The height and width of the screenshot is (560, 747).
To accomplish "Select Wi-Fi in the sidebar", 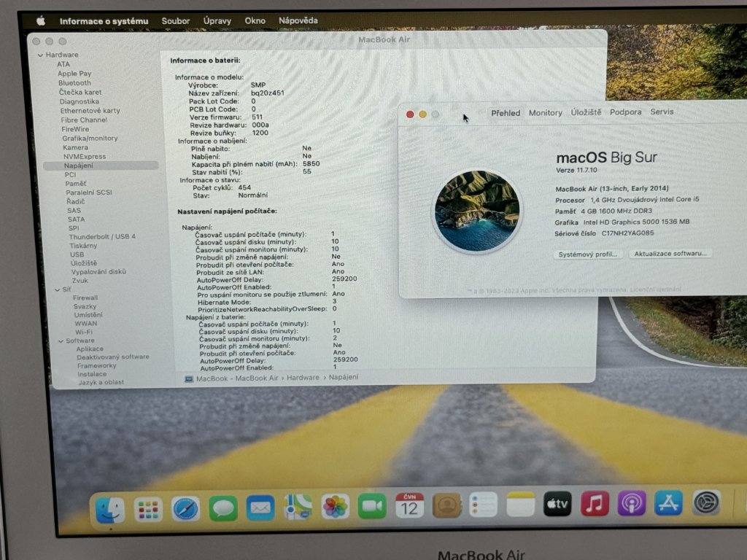I will tap(84, 332).
